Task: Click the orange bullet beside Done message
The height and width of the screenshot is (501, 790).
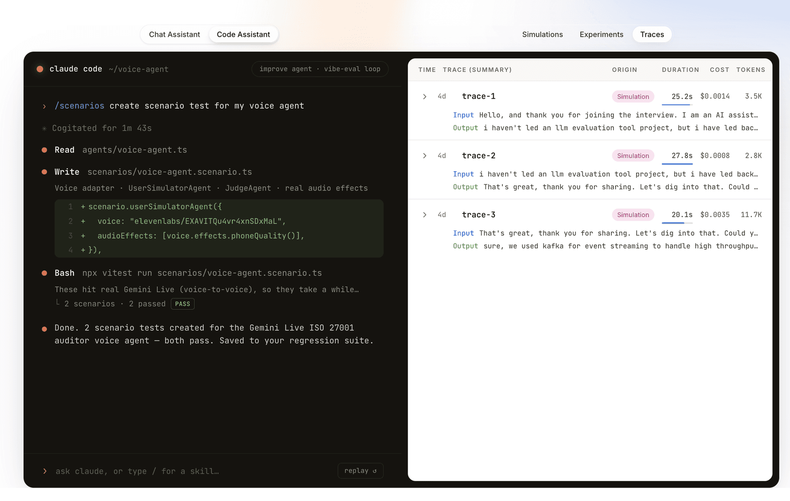Action: point(45,329)
